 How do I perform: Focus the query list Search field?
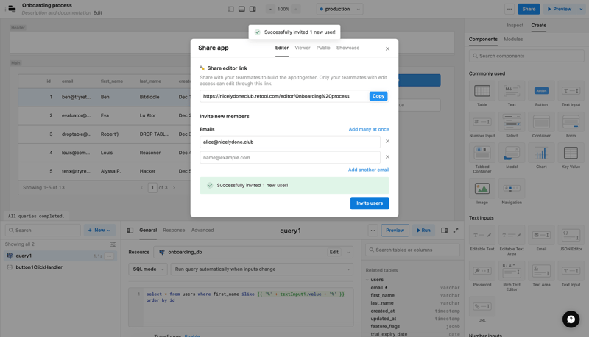(43, 231)
